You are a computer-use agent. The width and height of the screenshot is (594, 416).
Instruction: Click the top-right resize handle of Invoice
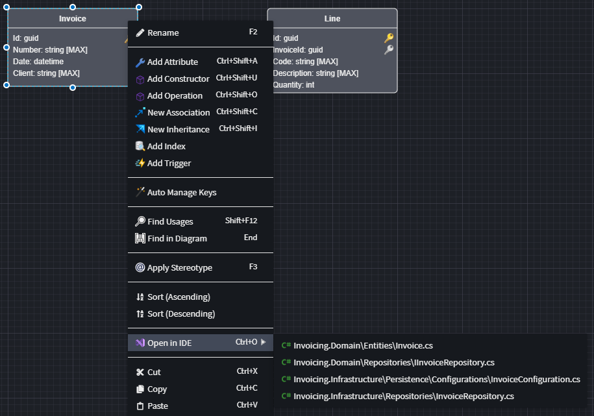pyautogui.click(x=139, y=7)
